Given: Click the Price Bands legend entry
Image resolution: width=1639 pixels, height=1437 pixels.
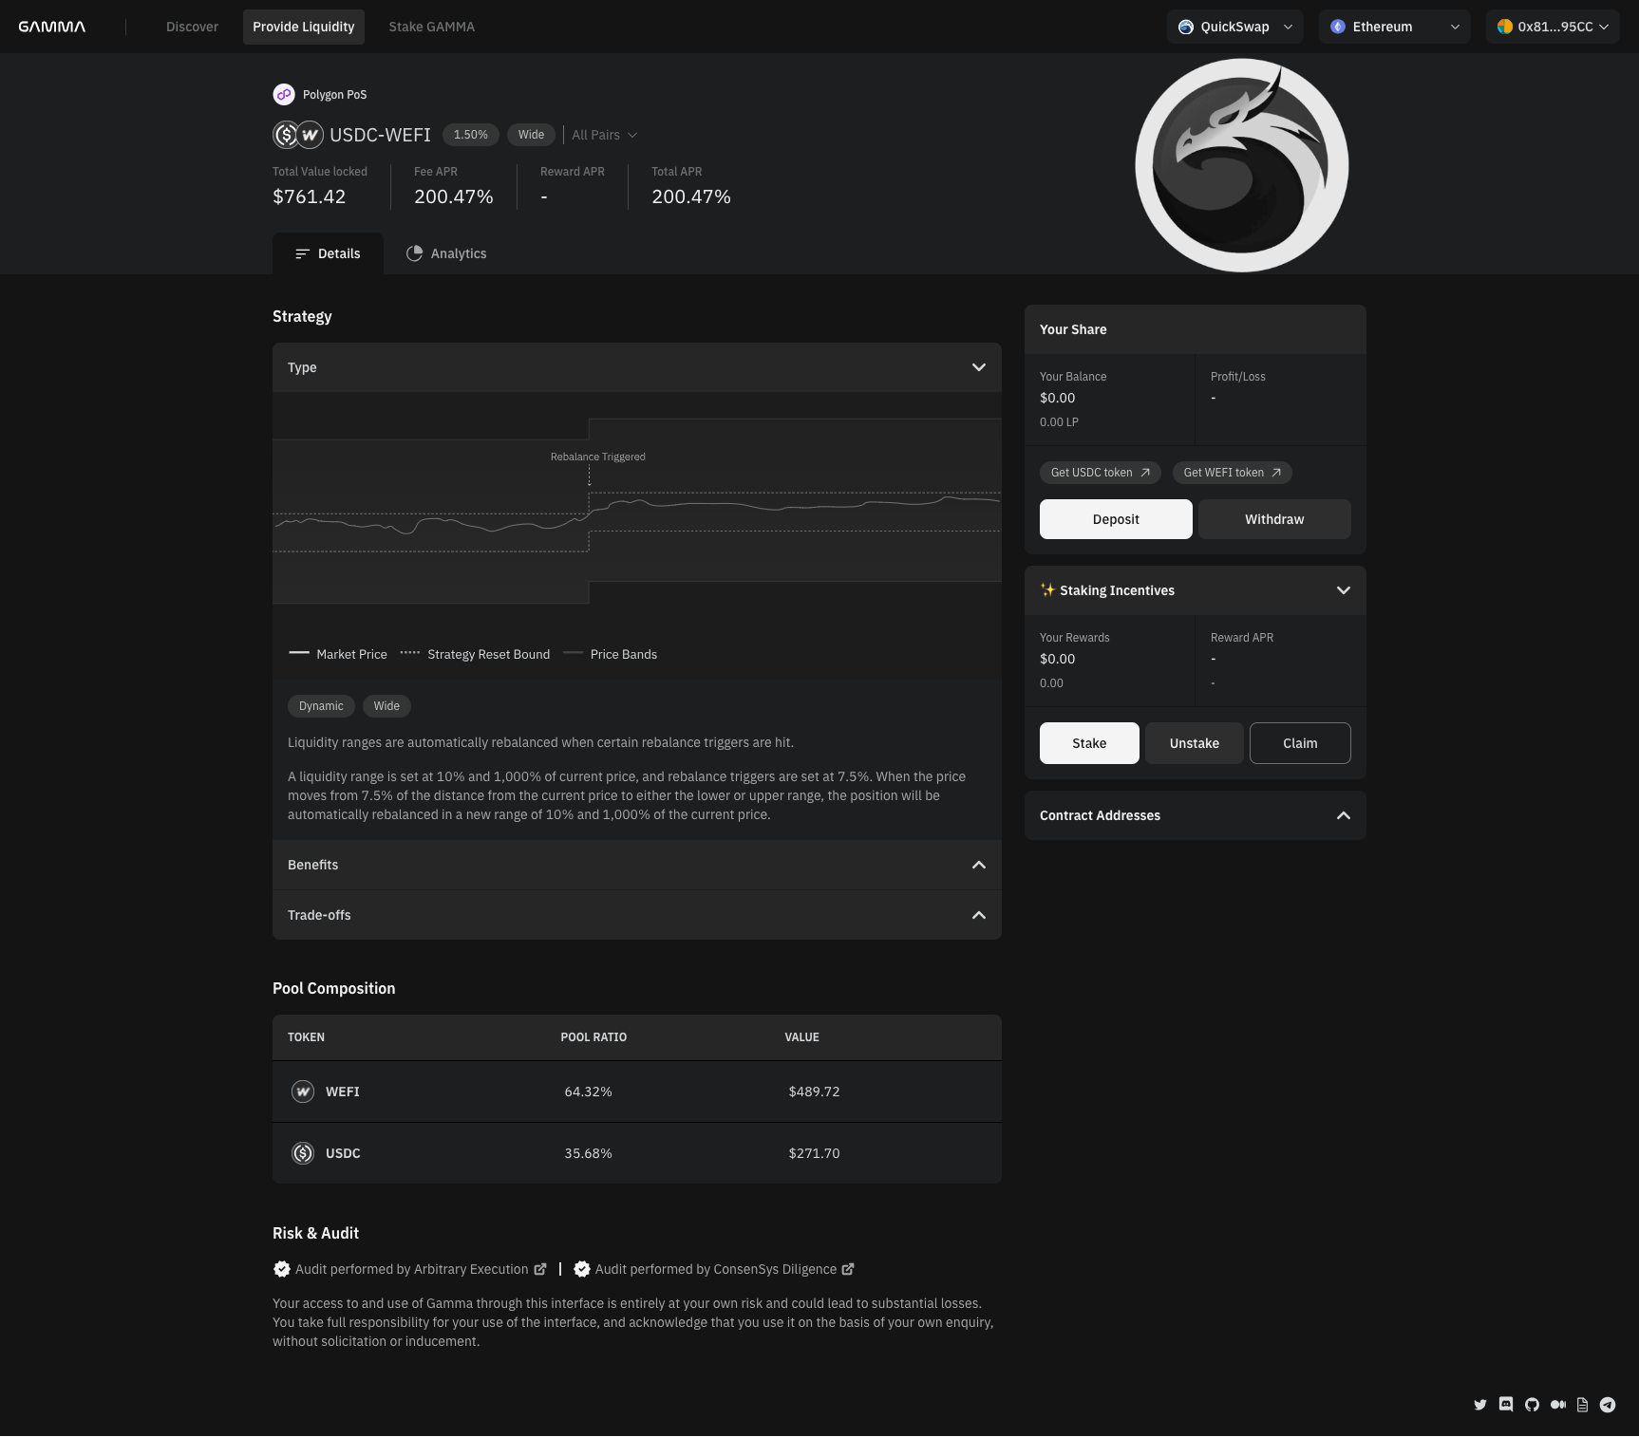Looking at the screenshot, I should coord(611,654).
